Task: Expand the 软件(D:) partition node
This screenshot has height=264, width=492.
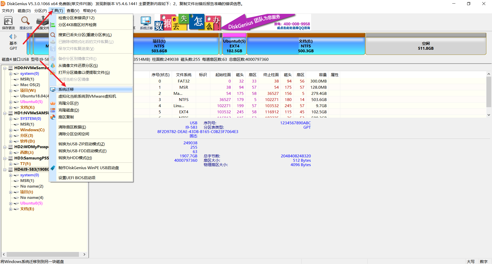Action: (11, 141)
